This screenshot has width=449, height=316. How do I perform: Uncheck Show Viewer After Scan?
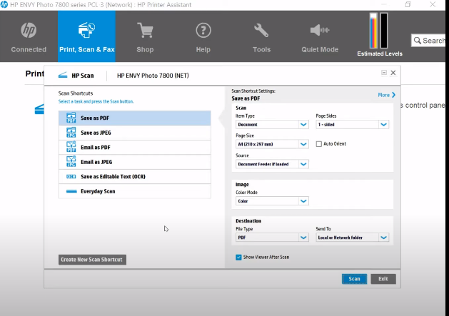238,257
